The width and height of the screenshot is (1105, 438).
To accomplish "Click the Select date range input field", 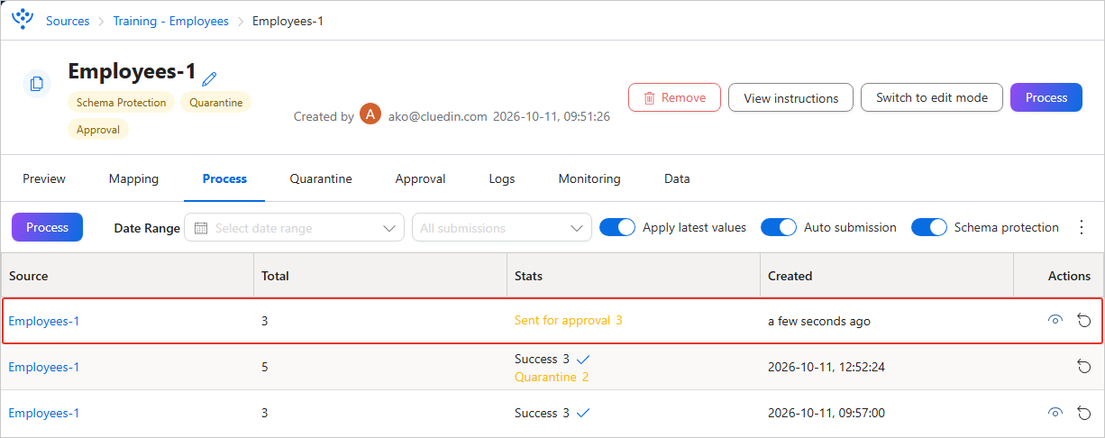I will (x=294, y=228).
